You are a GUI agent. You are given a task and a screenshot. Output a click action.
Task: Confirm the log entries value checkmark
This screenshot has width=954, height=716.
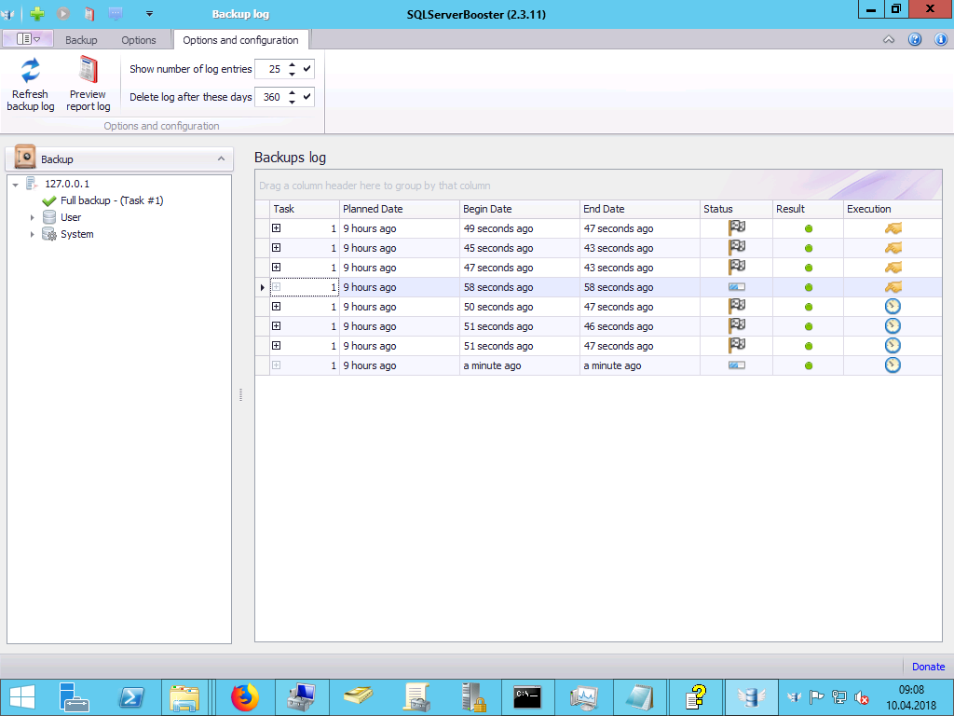307,69
